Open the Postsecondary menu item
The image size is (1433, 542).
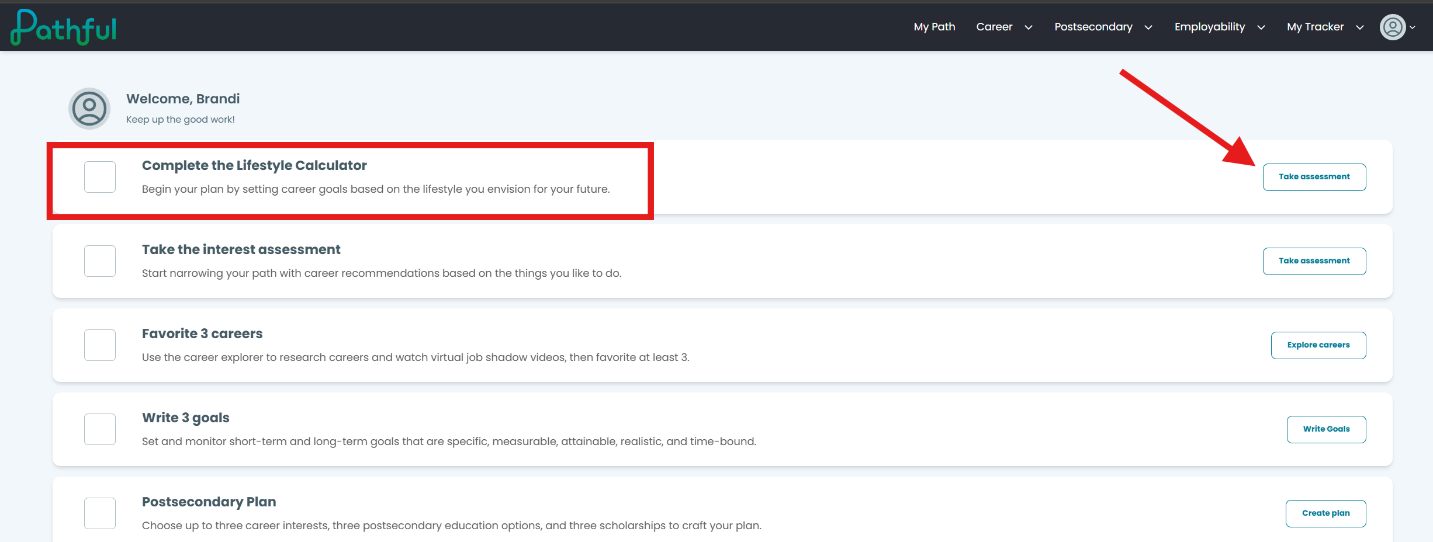[1093, 27]
